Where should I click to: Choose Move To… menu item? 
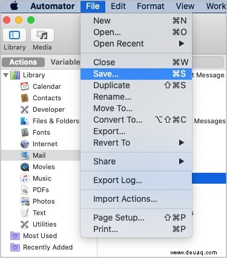[136, 108]
